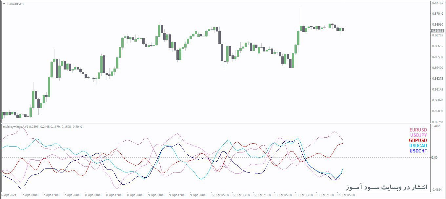Click the 14 Apr 05:00 time label
The height and width of the screenshot is (199, 446).
(x=346, y=195)
